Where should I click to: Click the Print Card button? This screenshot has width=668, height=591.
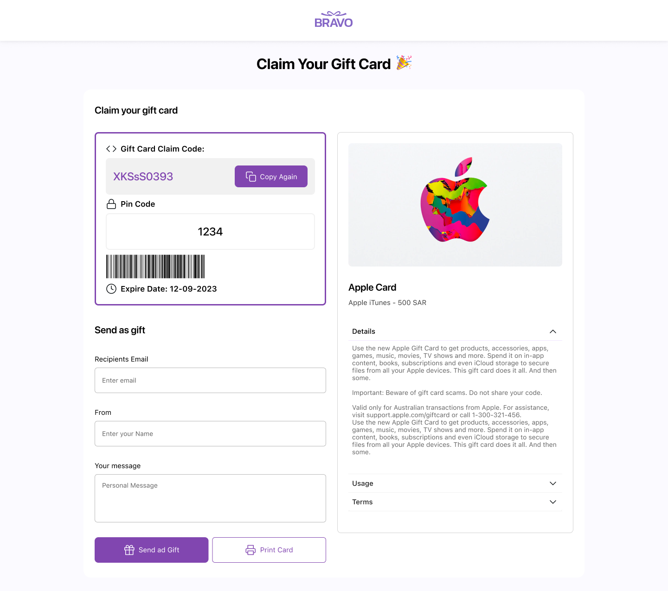pyautogui.click(x=269, y=550)
